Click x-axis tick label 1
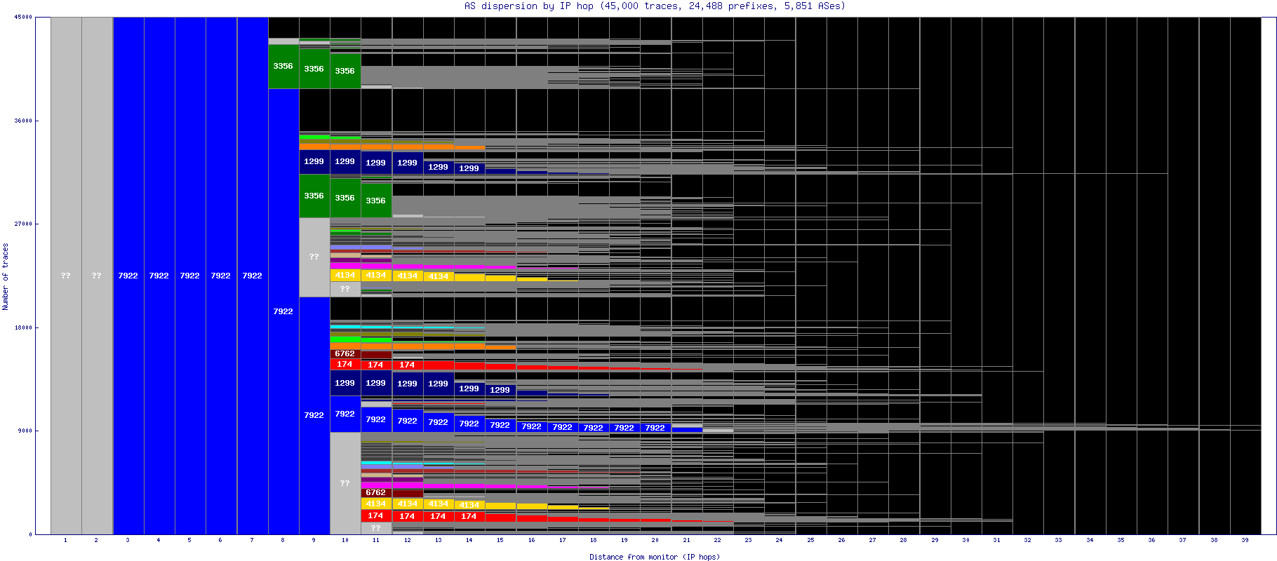 [x=65, y=540]
